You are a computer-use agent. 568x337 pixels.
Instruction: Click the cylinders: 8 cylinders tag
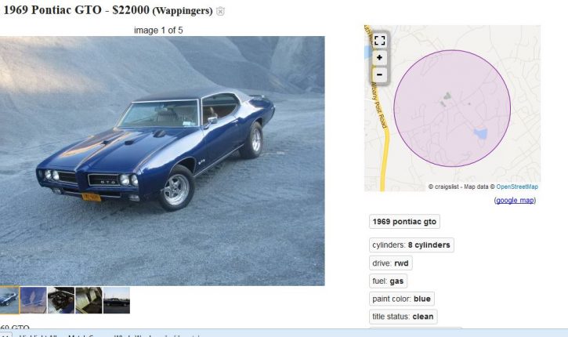tap(411, 245)
